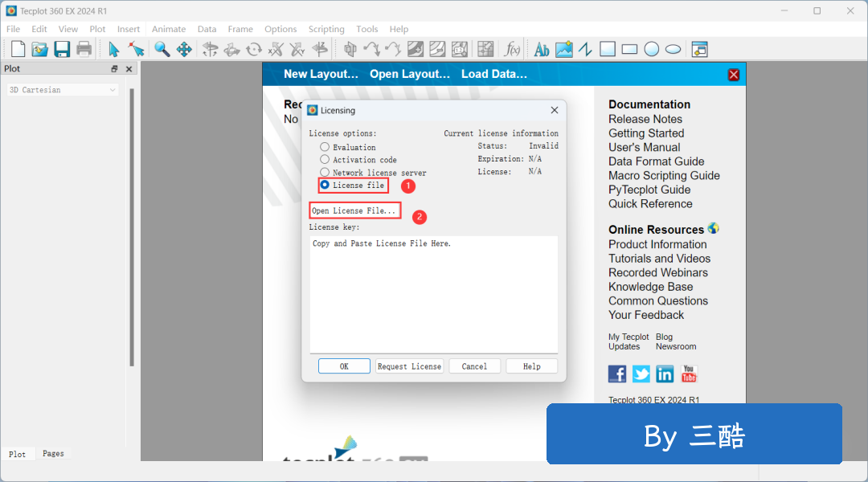Viewport: 868px width, 482px height.
Task: Click in the License key text area
Action: [433, 294]
